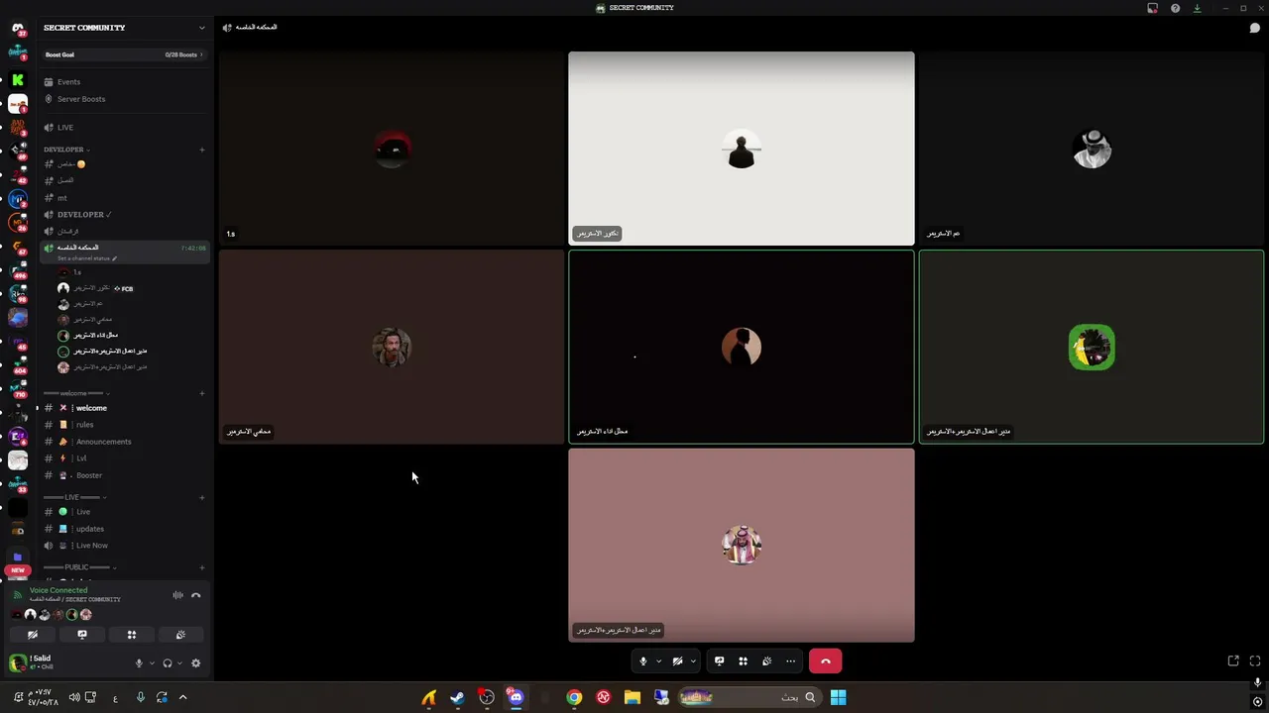Collapse the welcome category
This screenshot has width=1269, height=713.
tap(75, 393)
